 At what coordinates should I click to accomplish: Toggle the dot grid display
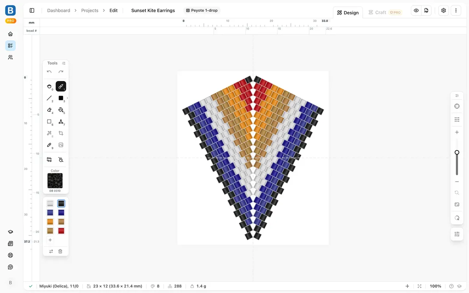(457, 119)
